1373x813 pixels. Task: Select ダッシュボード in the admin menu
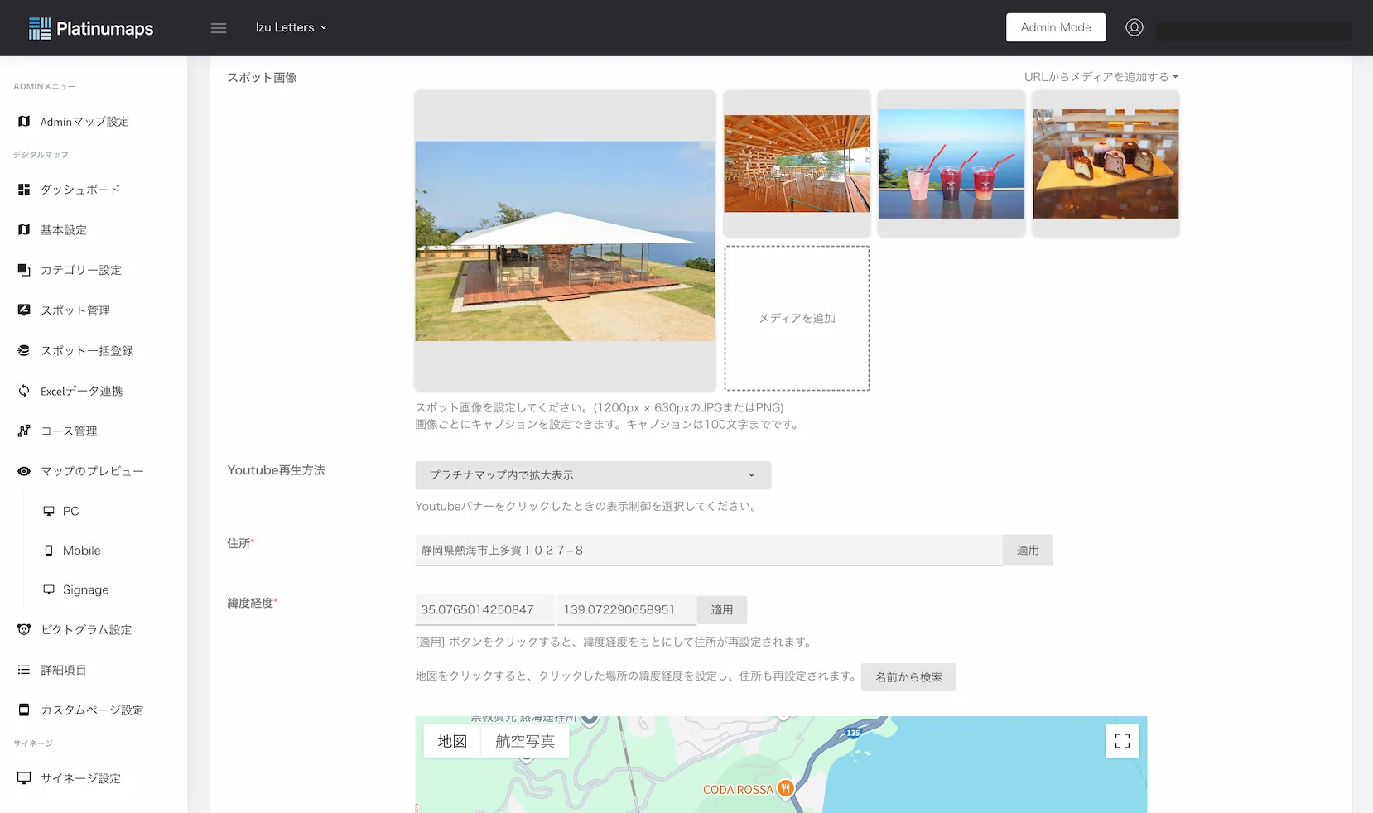point(80,189)
